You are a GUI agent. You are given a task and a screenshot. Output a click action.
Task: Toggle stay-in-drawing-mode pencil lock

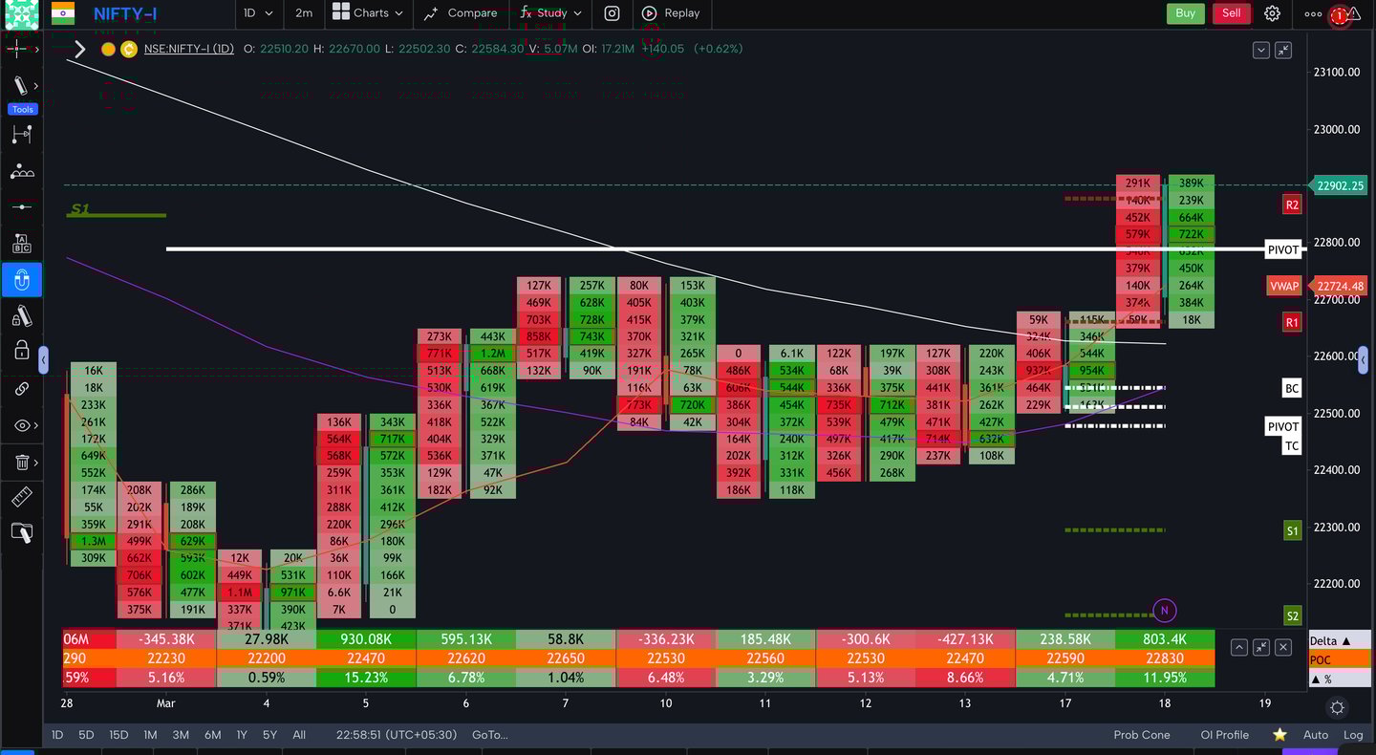click(x=21, y=316)
